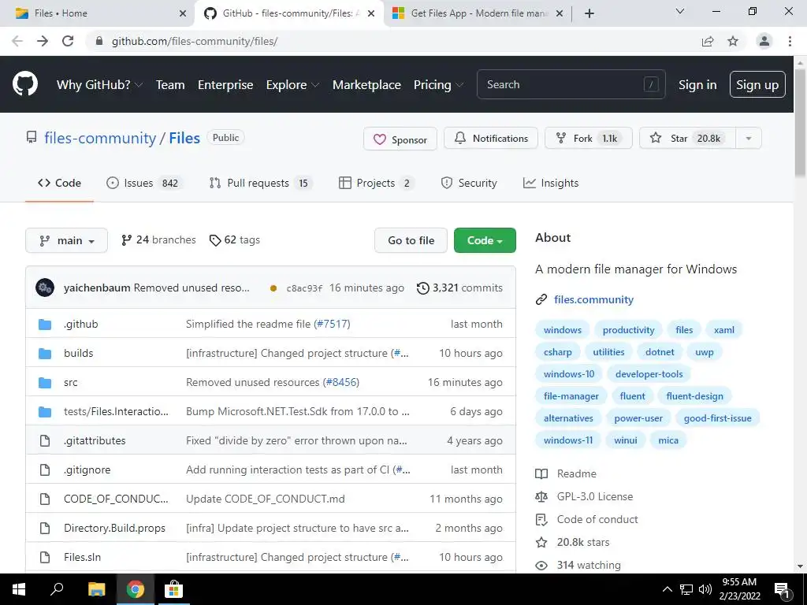Click the Sponsor heart button
This screenshot has width=807, height=605.
coord(400,139)
